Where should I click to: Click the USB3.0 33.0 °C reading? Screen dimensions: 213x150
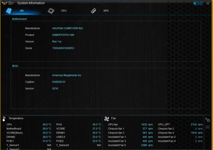pyautogui.click(x=96, y=137)
